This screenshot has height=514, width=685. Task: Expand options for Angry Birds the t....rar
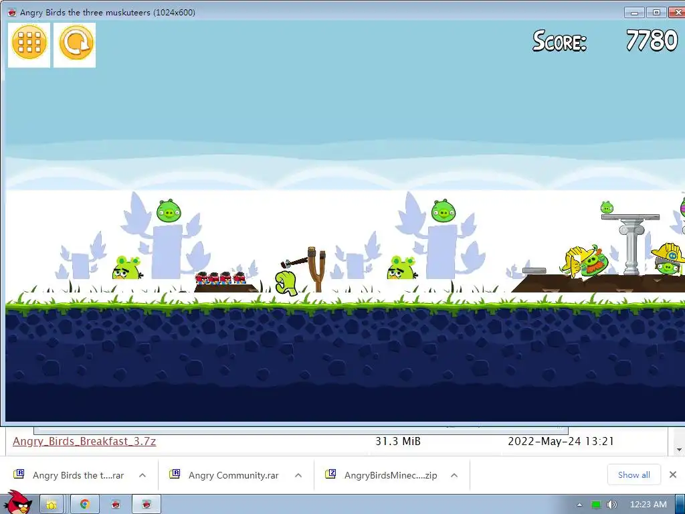[142, 475]
